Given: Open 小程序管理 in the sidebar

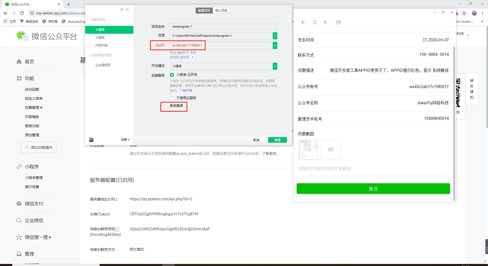Looking at the screenshot, I should tap(34, 178).
